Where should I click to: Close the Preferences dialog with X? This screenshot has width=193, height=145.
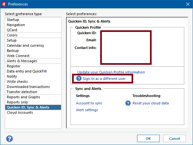click(188, 4)
